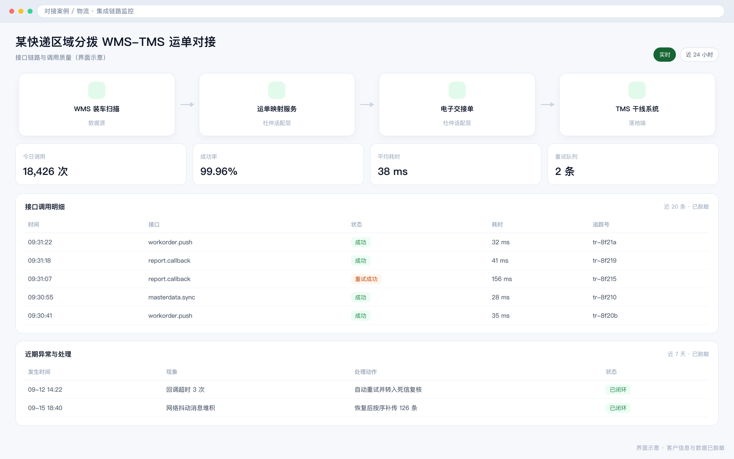Screen dimensions: 734x459
Task: Select the row timestamp 09:31:18
Action: (39, 261)
